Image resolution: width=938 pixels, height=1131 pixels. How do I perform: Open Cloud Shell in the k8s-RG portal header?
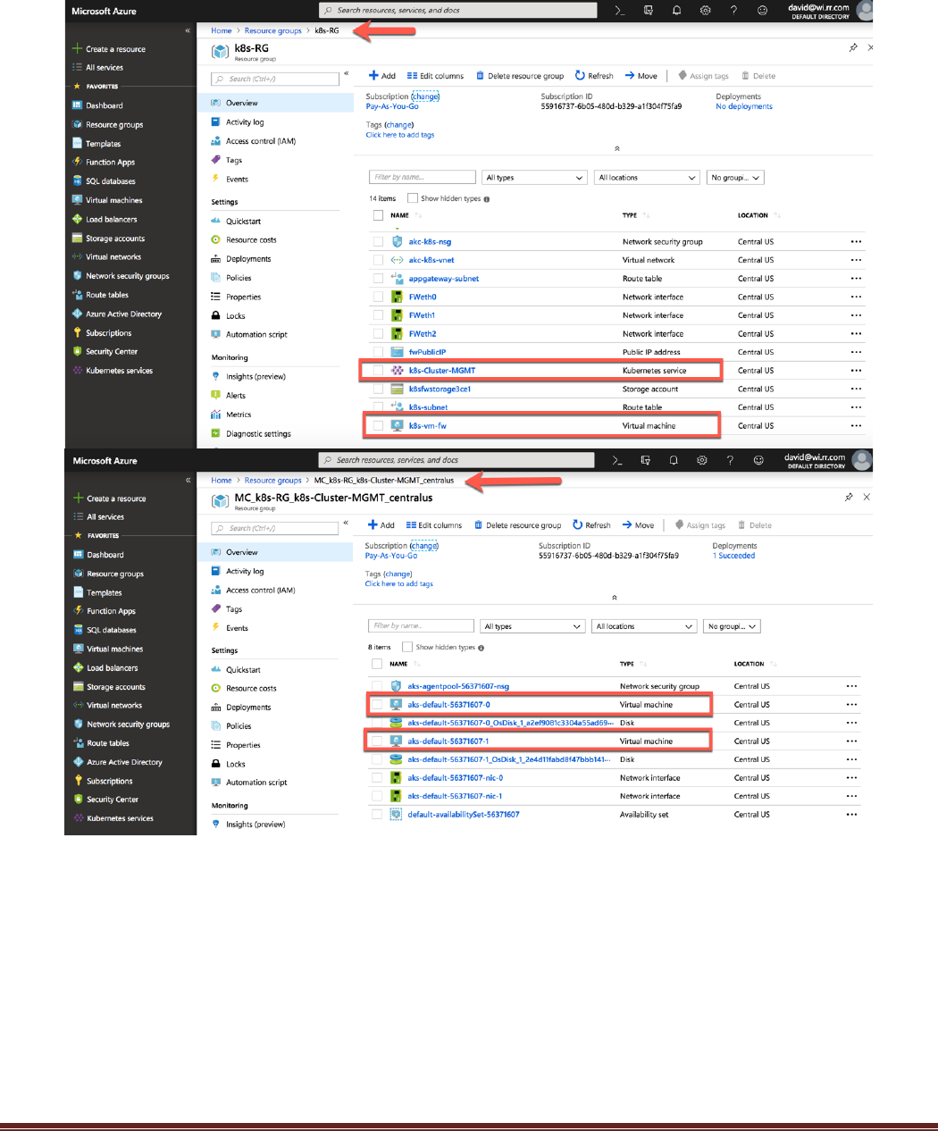click(619, 11)
